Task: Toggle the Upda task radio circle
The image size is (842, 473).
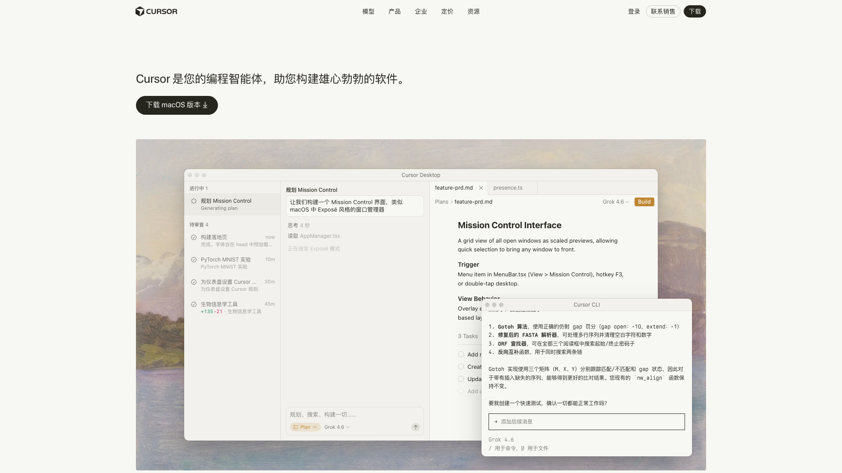Action: (x=461, y=379)
